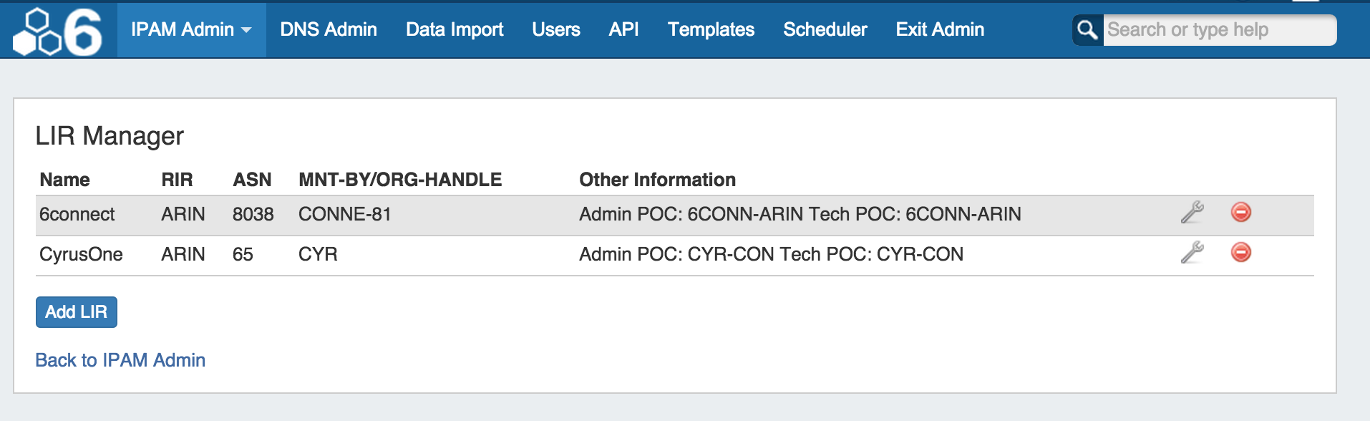Click the wrench edit icon for 6connect
This screenshot has height=421, width=1370.
[1192, 213]
